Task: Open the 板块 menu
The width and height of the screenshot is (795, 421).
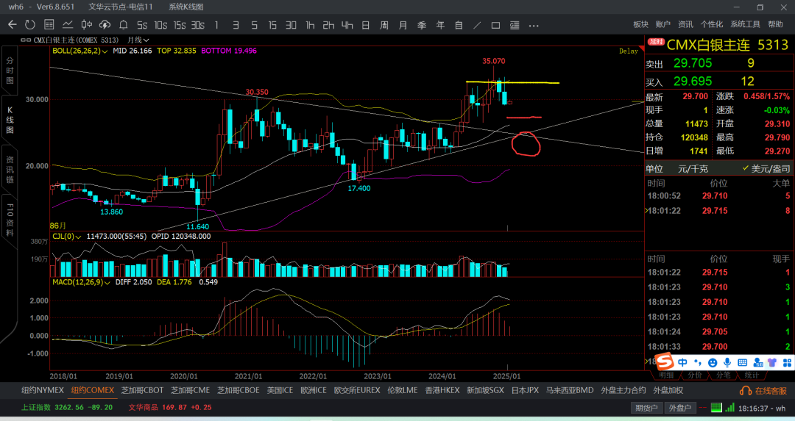Action: pyautogui.click(x=641, y=24)
